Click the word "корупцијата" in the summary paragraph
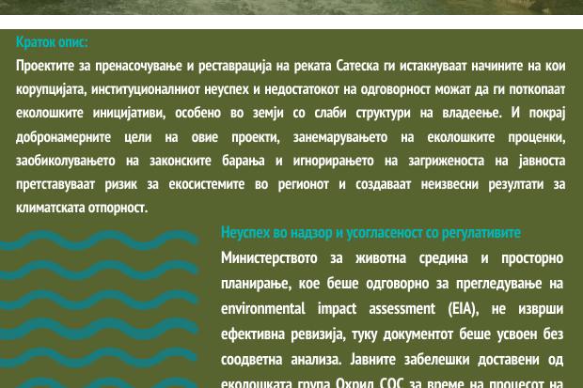The height and width of the screenshot is (388, 583). click(53, 89)
